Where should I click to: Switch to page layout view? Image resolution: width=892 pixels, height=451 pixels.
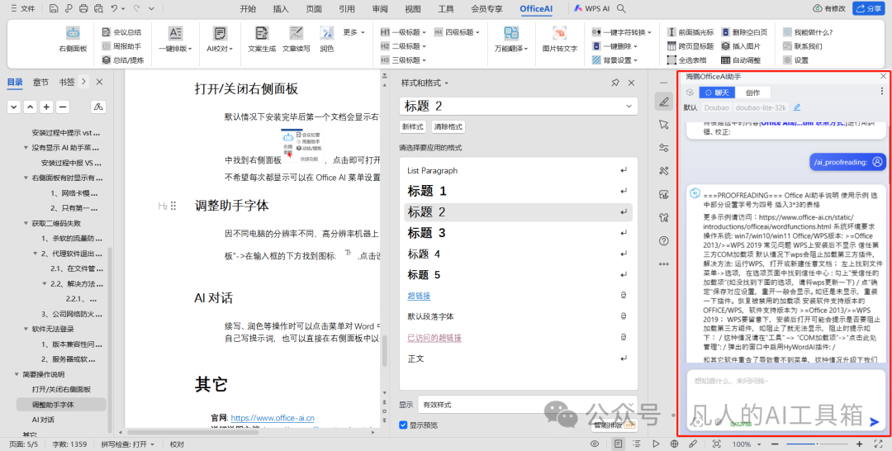619,444
